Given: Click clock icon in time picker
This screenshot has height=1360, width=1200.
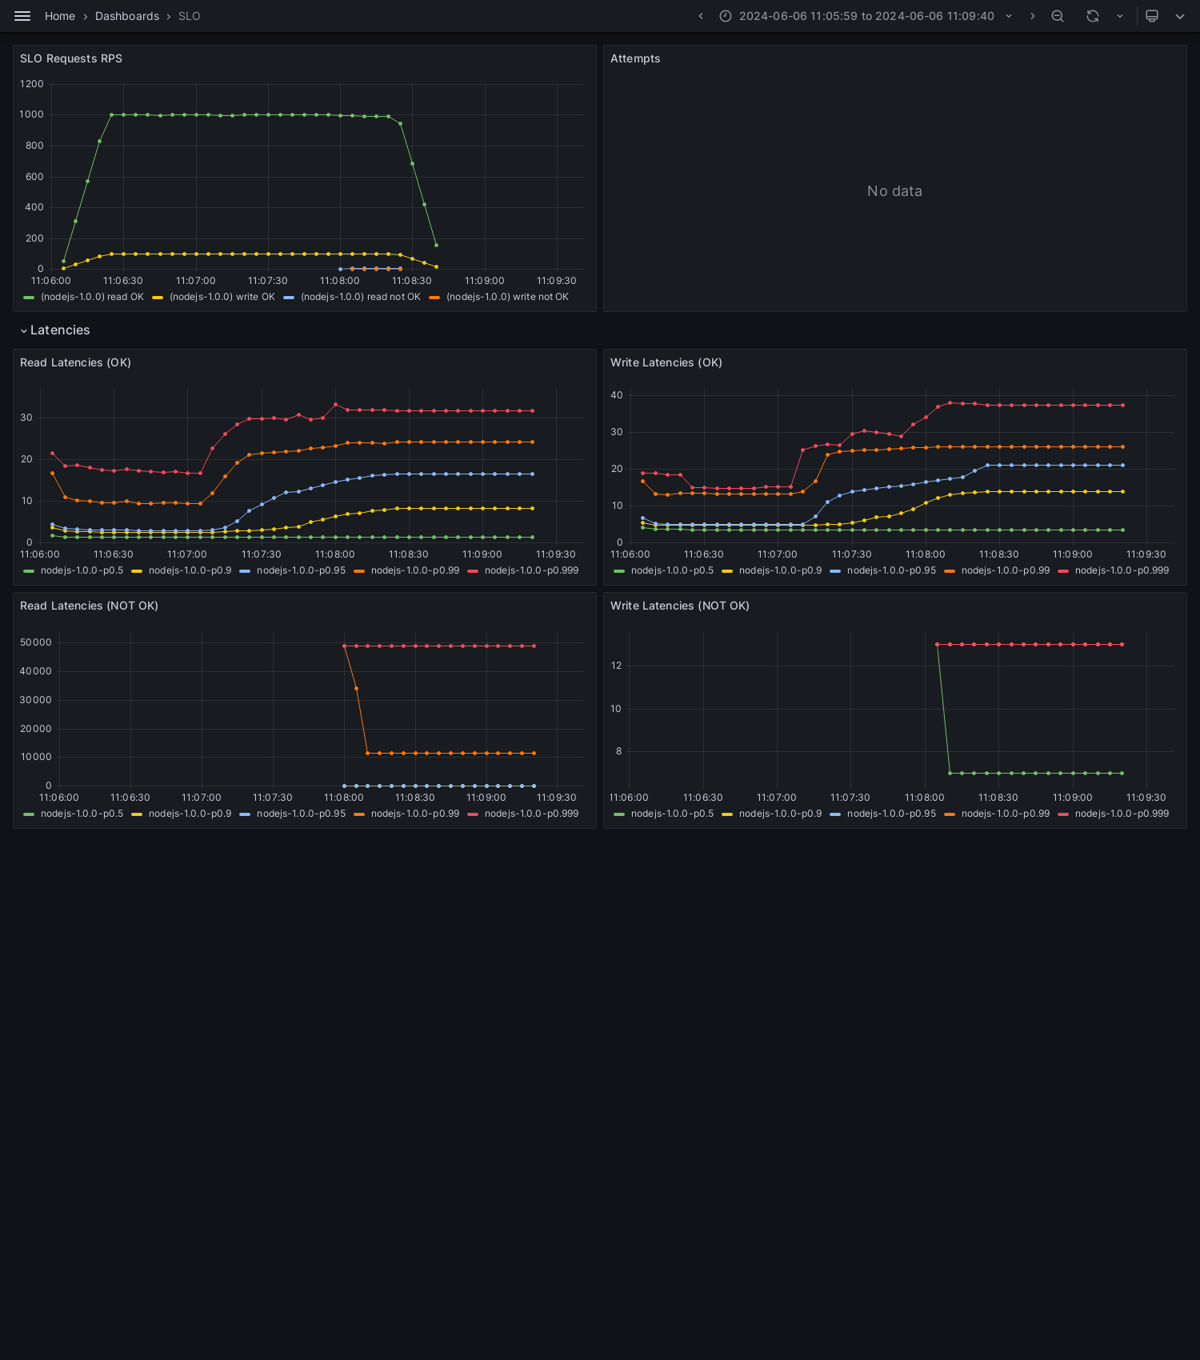Looking at the screenshot, I should click(726, 16).
